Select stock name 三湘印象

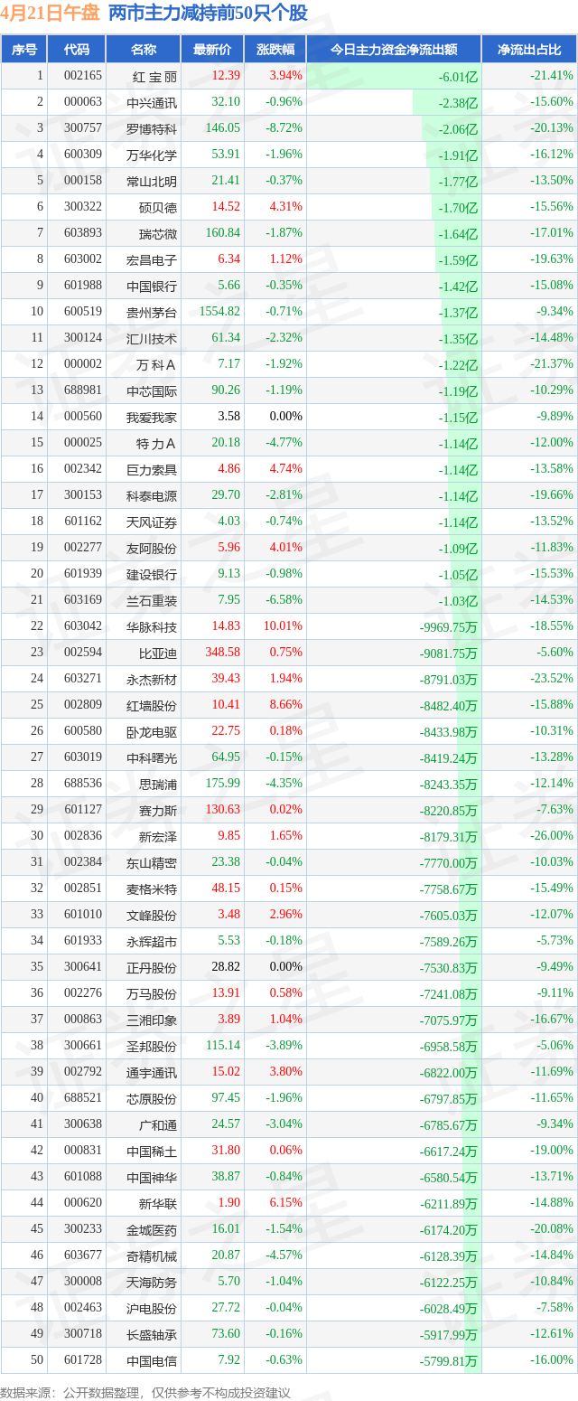pos(152,1020)
